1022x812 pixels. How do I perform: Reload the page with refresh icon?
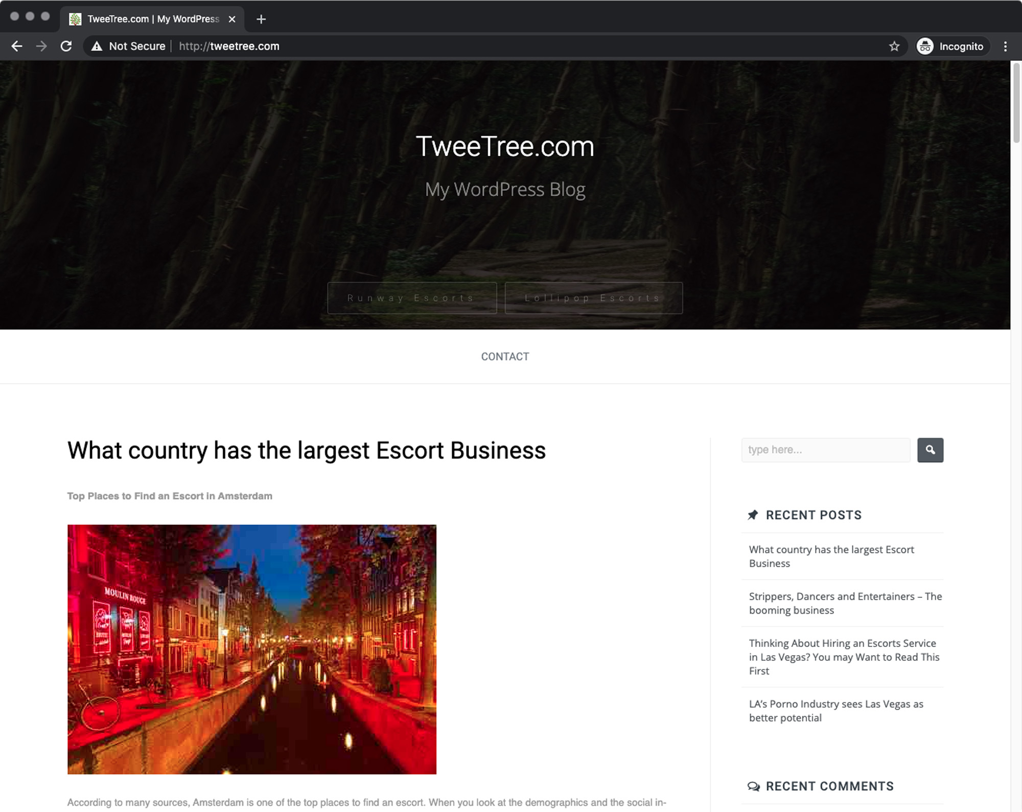(x=66, y=47)
